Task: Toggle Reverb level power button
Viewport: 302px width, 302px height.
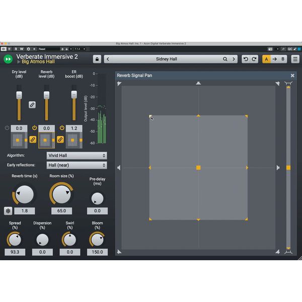Action: pos(34,128)
